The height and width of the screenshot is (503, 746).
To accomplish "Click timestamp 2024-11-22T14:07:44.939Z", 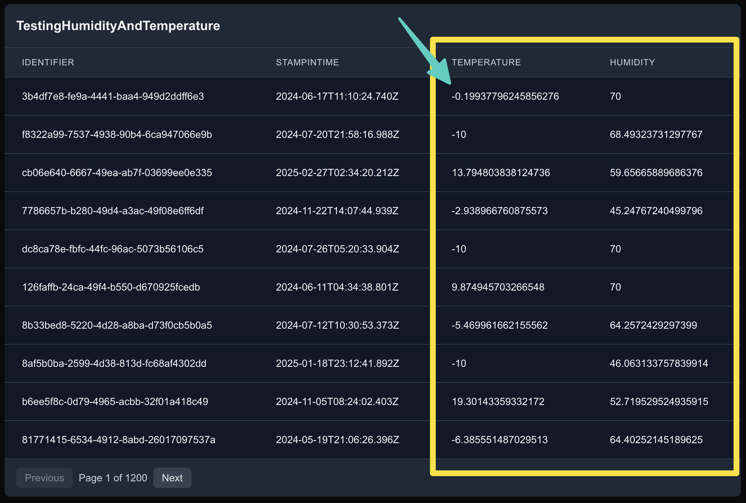I will (337, 211).
